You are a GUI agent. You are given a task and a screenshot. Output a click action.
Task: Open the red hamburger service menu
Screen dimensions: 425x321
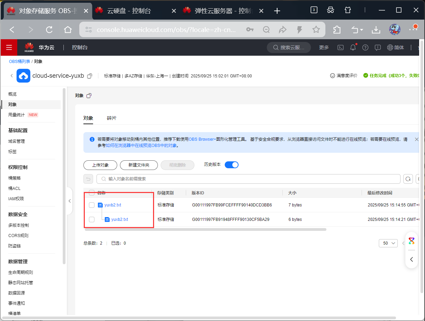(x=9, y=47)
